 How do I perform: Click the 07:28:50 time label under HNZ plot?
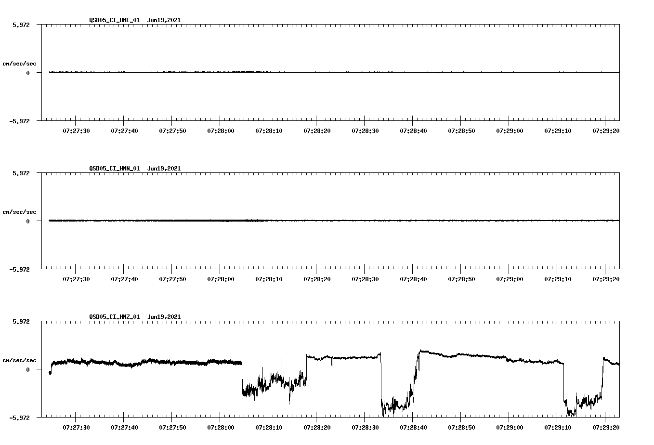(461, 427)
